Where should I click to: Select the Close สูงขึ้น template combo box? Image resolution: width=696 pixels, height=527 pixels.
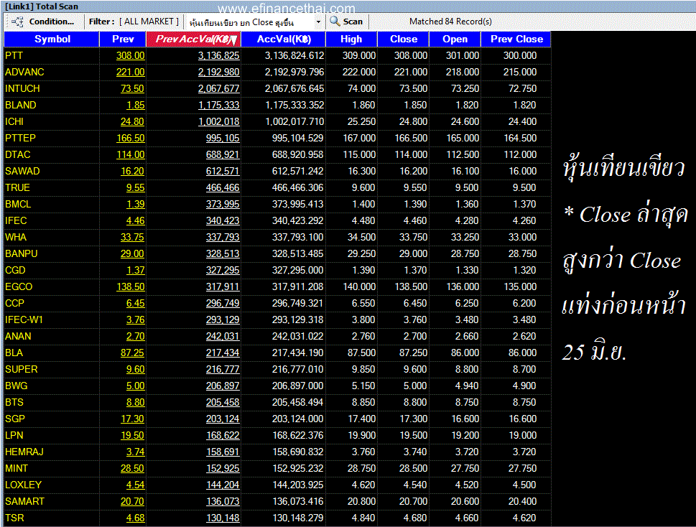tap(254, 22)
